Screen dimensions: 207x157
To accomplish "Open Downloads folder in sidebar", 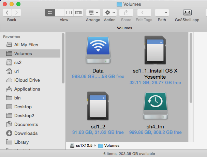I will pyautogui.click(x=26, y=133).
